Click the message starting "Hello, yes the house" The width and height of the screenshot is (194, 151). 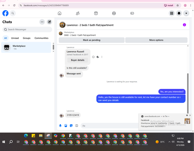click(141, 99)
